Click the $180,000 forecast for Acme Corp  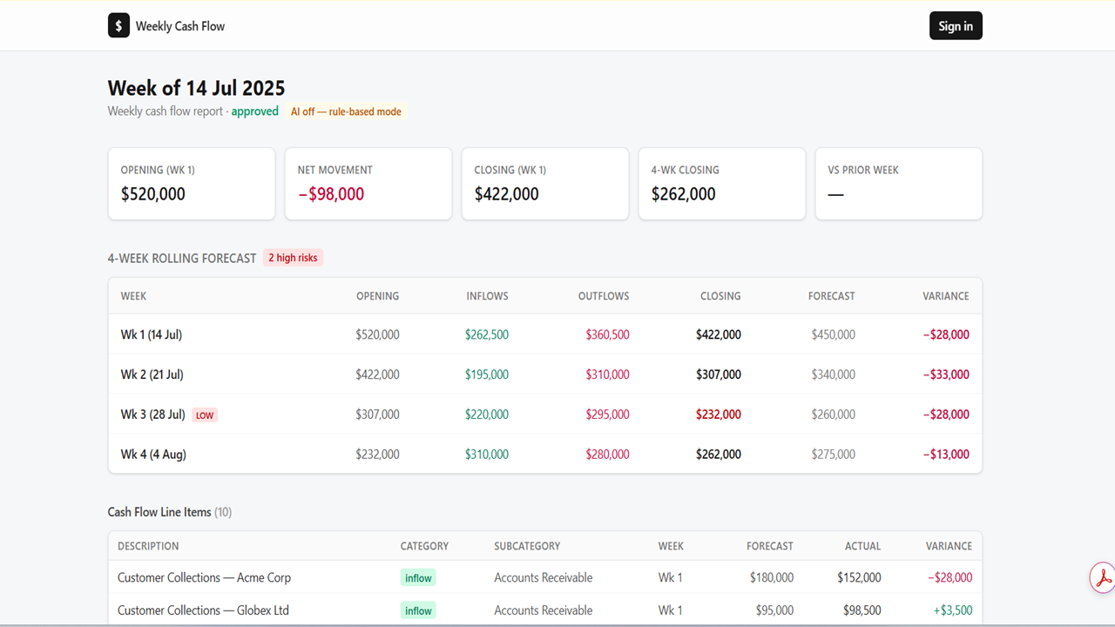(x=772, y=577)
